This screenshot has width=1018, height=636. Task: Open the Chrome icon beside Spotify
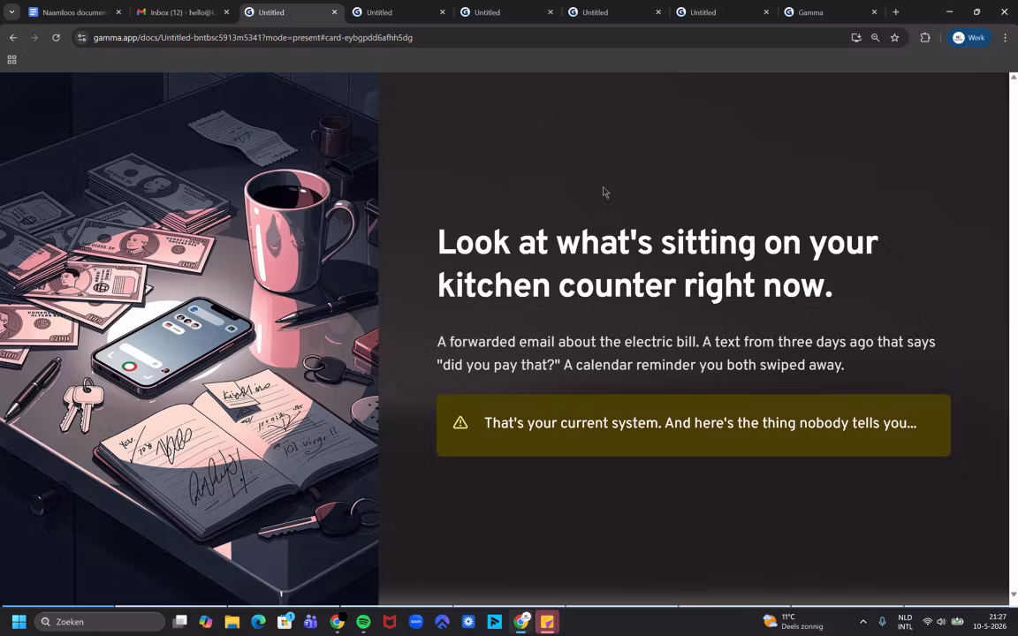pos(337,622)
